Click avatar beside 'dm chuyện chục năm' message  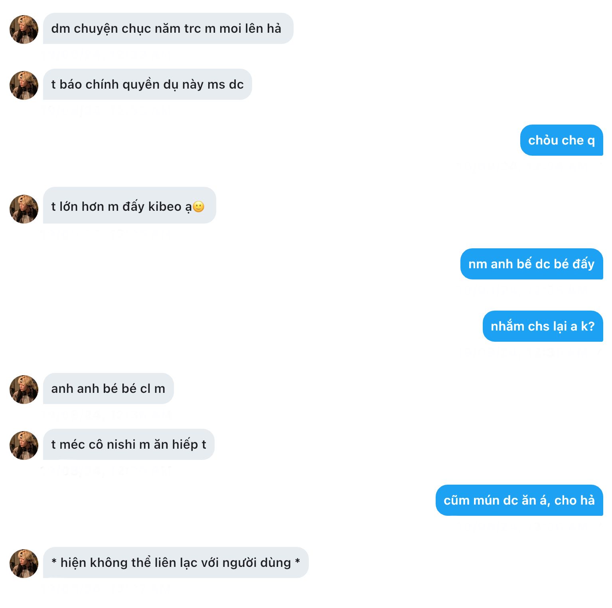pyautogui.click(x=24, y=30)
